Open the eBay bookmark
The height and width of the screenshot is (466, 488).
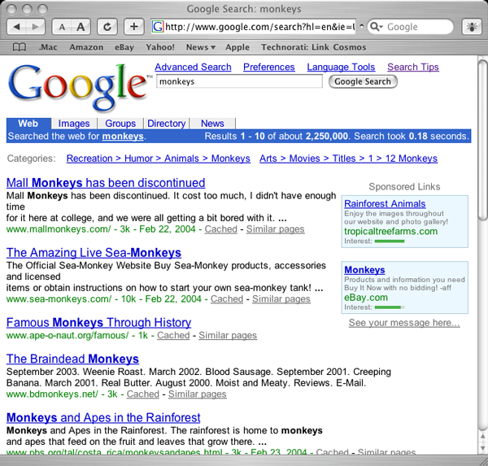point(124,47)
